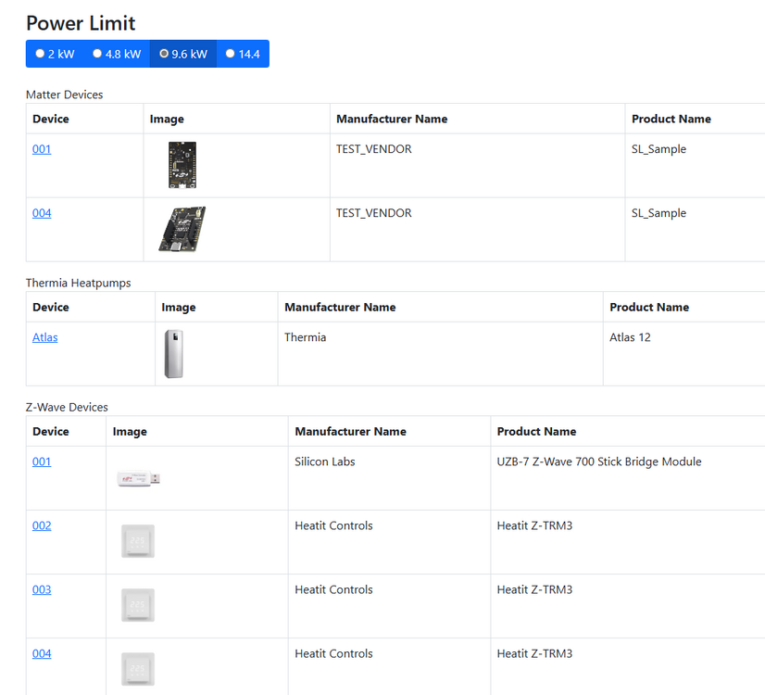The width and height of the screenshot is (765, 695).
Task: Click the Silicon Labs manufacturer cell
Action: point(325,461)
